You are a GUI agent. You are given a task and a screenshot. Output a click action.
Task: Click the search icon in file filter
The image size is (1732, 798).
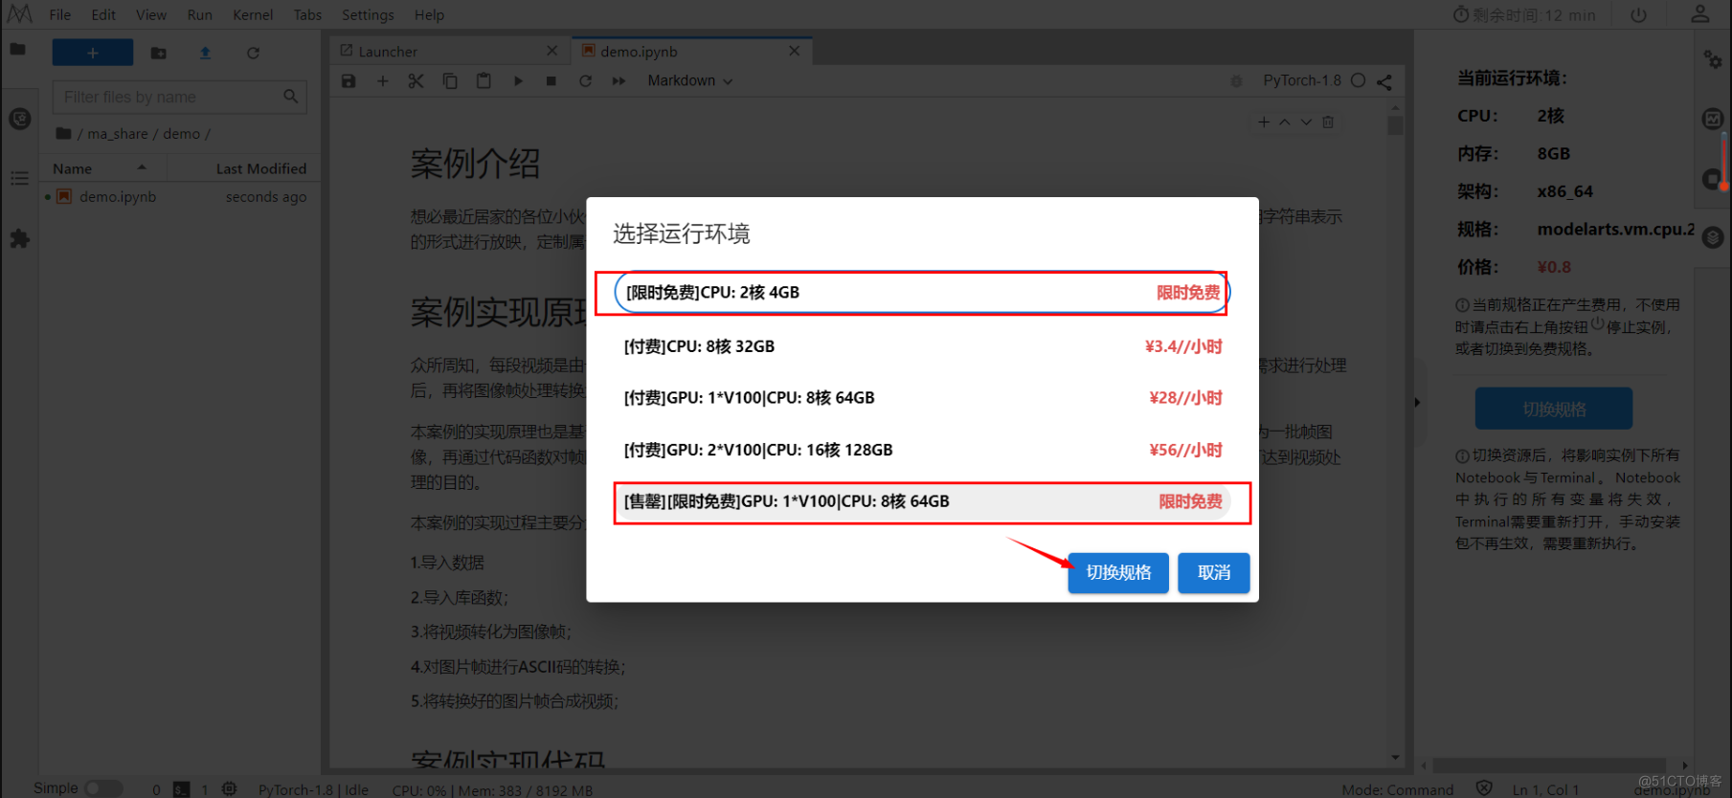pyautogui.click(x=291, y=97)
